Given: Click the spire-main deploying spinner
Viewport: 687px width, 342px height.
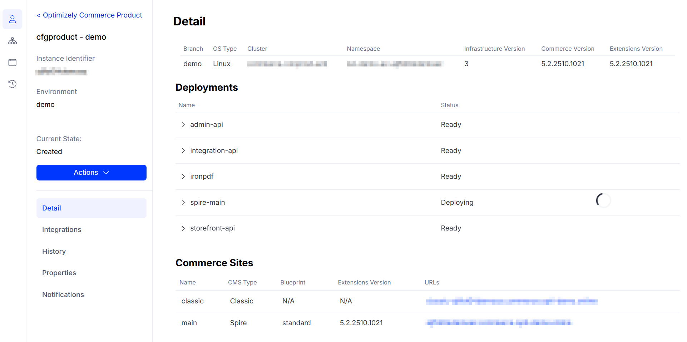Looking at the screenshot, I should coord(603,200).
